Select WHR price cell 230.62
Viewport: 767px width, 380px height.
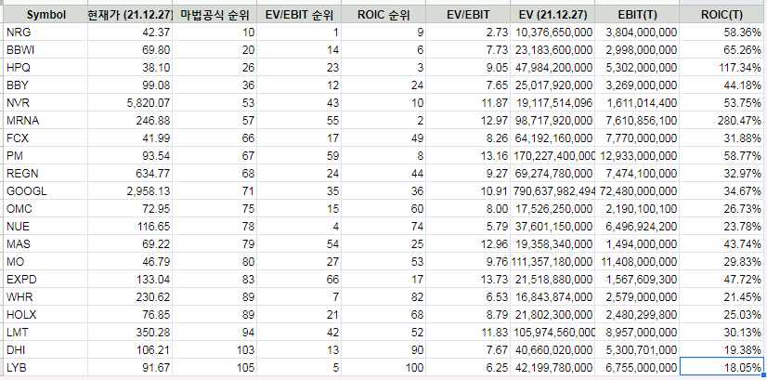130,296
